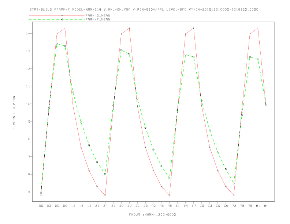Click the O_MEAN peak marker at hour 09

(x=65, y=28)
